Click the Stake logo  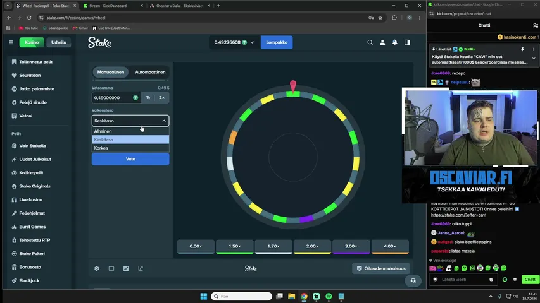99,42
